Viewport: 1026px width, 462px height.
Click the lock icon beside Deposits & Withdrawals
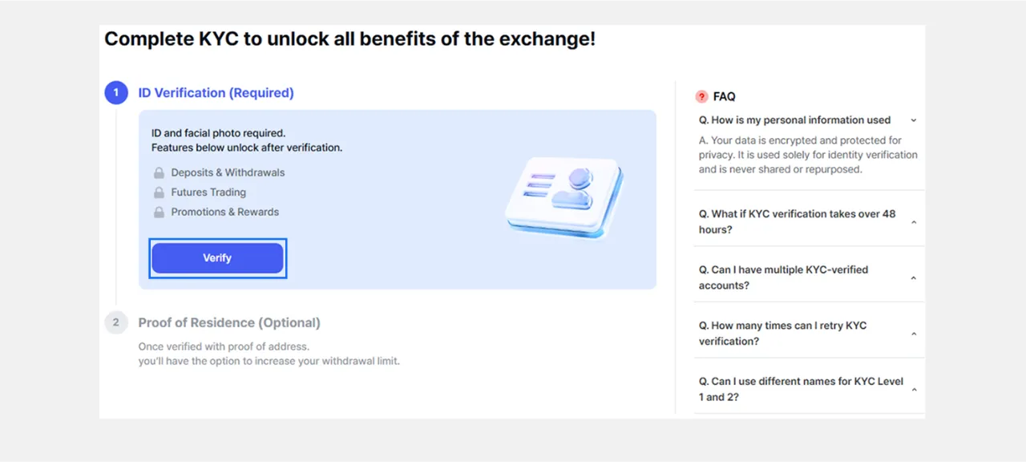[159, 172]
